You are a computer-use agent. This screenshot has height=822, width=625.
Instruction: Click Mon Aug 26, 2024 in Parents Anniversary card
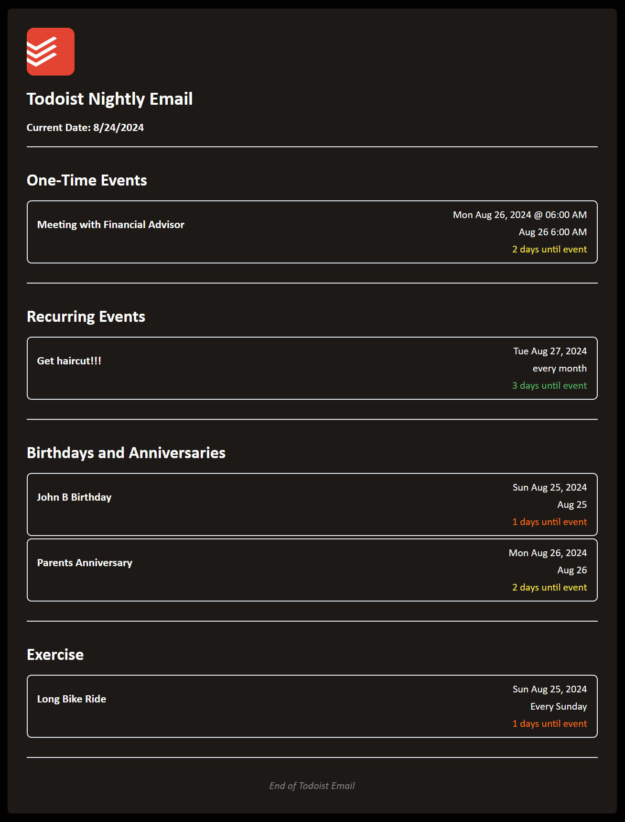tap(548, 553)
